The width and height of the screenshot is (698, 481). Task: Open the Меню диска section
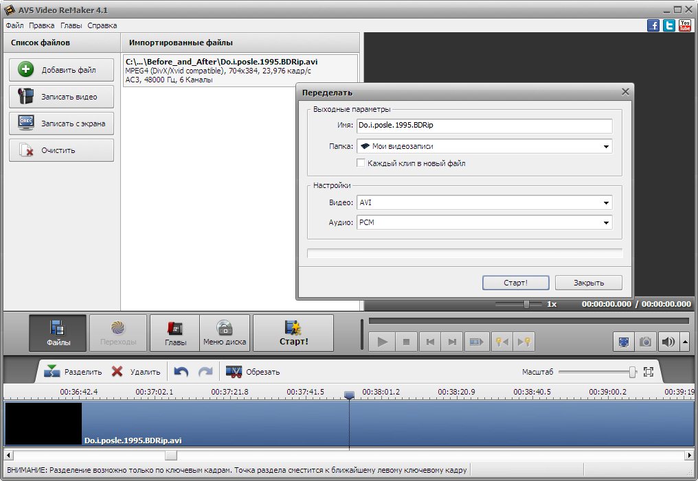225,333
